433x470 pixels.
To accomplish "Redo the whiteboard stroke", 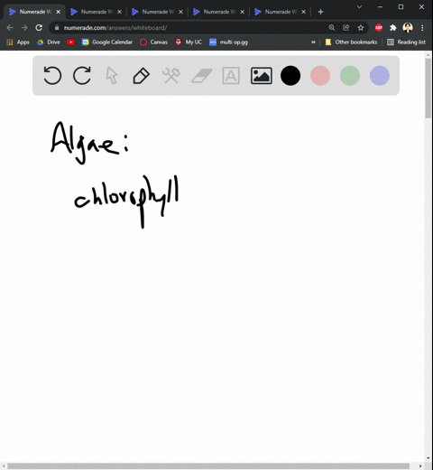I will point(82,75).
